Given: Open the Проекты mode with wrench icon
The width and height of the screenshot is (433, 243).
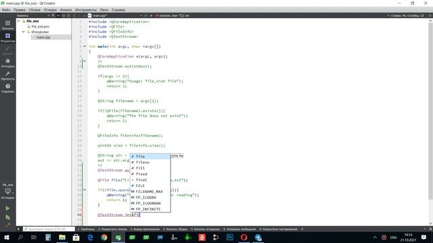Looking at the screenshot, I should point(7,76).
